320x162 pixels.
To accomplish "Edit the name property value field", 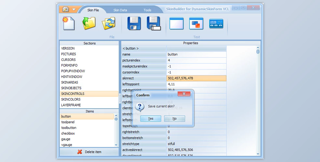I will [196, 54].
